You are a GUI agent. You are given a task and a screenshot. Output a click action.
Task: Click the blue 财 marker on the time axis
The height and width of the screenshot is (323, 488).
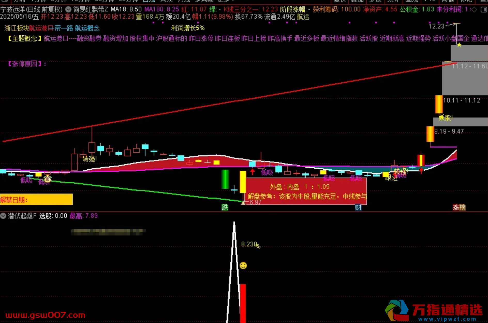tap(358, 207)
